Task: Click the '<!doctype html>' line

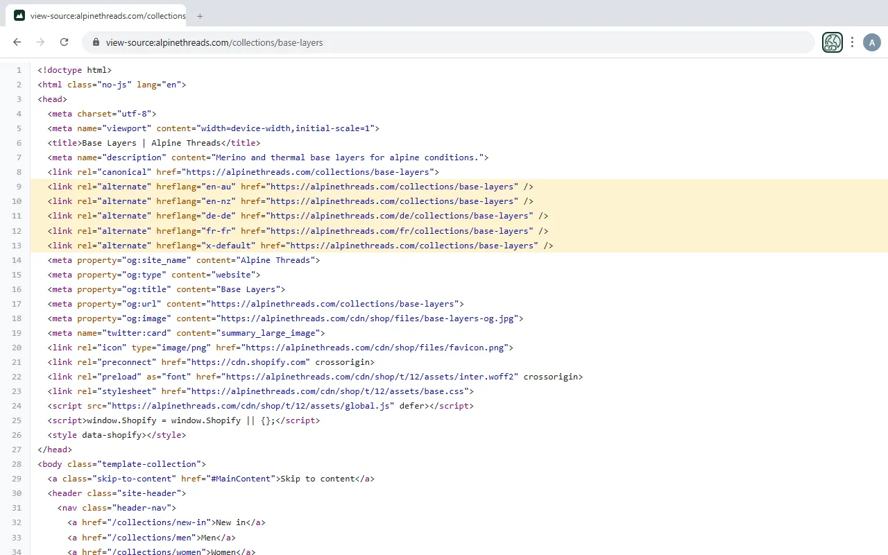Action: 74,70
